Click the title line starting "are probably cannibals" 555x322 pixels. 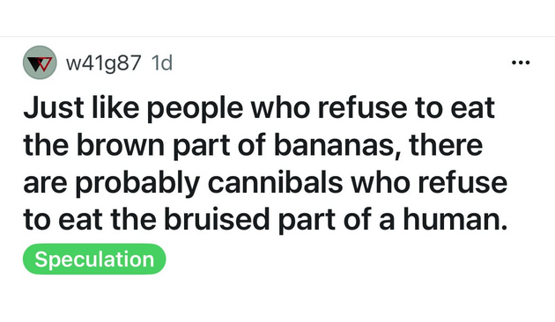(x=265, y=183)
